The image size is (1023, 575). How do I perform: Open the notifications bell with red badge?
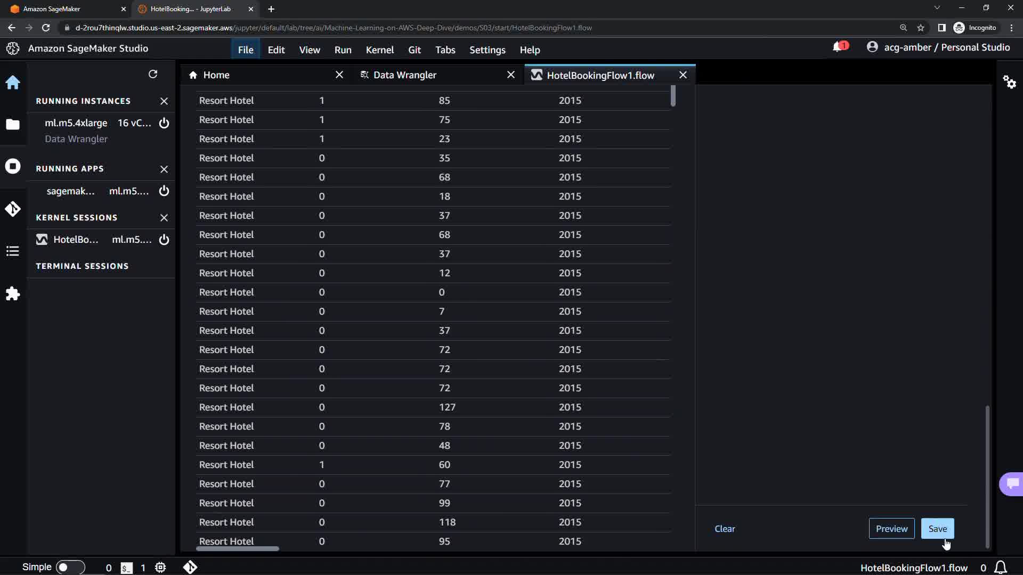point(839,47)
